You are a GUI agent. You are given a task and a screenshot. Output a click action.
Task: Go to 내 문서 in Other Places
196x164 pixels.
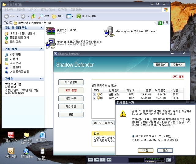(x=14, y=59)
